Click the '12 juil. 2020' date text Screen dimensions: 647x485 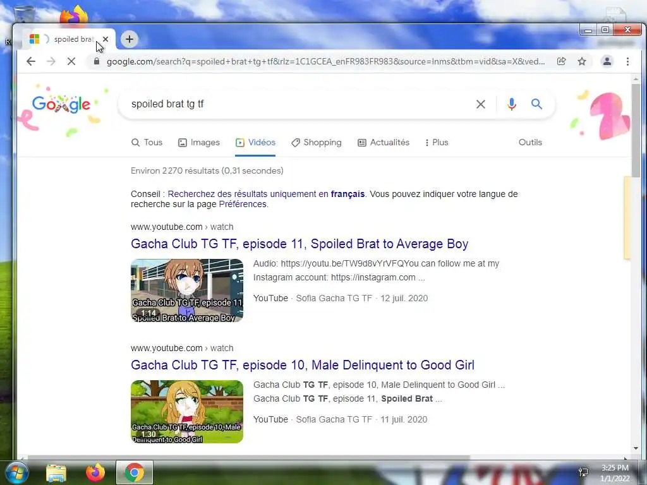404,298
